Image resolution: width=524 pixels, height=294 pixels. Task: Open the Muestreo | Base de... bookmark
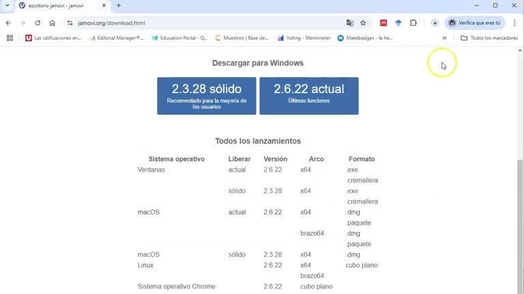click(242, 38)
